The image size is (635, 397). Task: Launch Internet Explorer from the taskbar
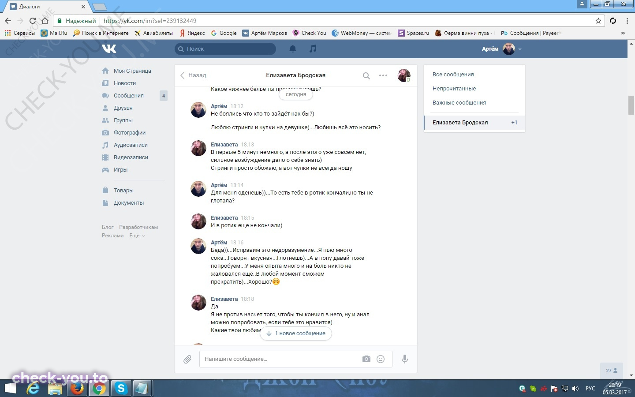tap(33, 389)
